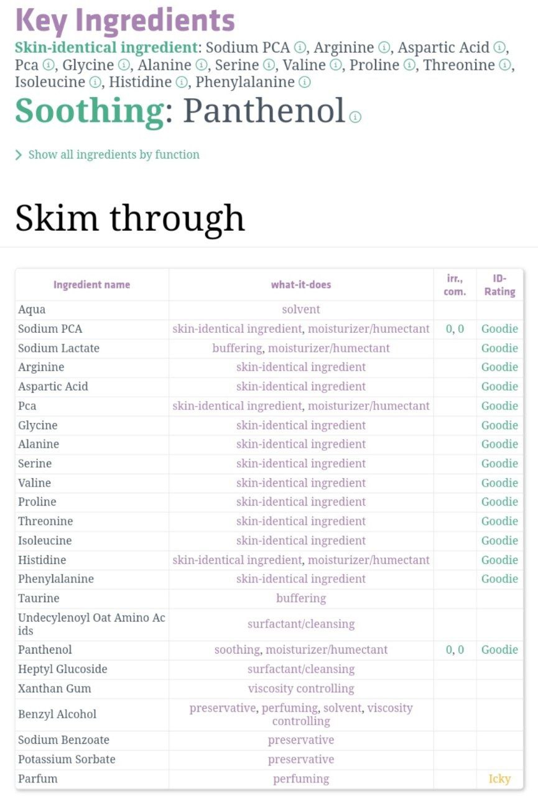Click the chevron before Show all ingredients
This screenshot has width=538, height=796.
19,155
